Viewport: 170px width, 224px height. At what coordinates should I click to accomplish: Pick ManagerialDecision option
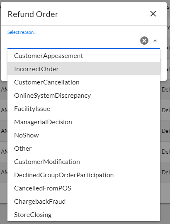coord(84,122)
